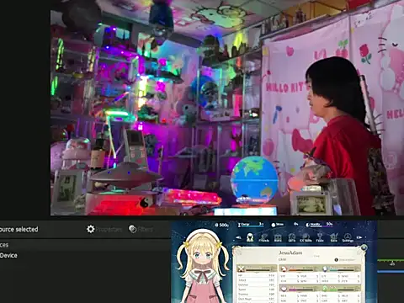This screenshot has height=303, width=404.
Task: Click the Moodle bar in the top bar
Action: point(319,225)
